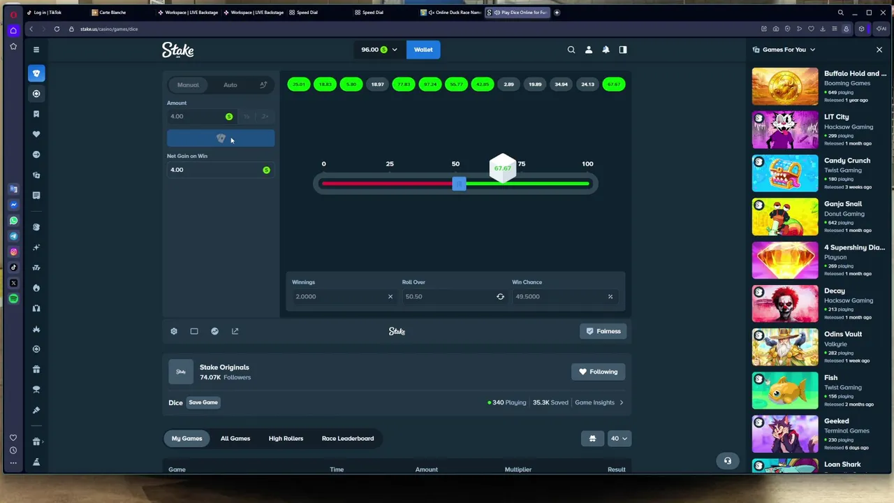
Task: Open the ticket-stub ghost mode icon beside the row count
Action: [592, 439]
